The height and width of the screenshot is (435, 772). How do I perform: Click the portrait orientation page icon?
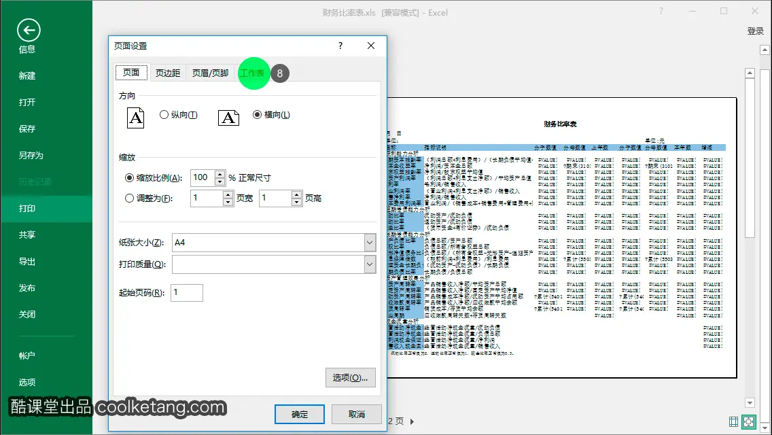[135, 118]
